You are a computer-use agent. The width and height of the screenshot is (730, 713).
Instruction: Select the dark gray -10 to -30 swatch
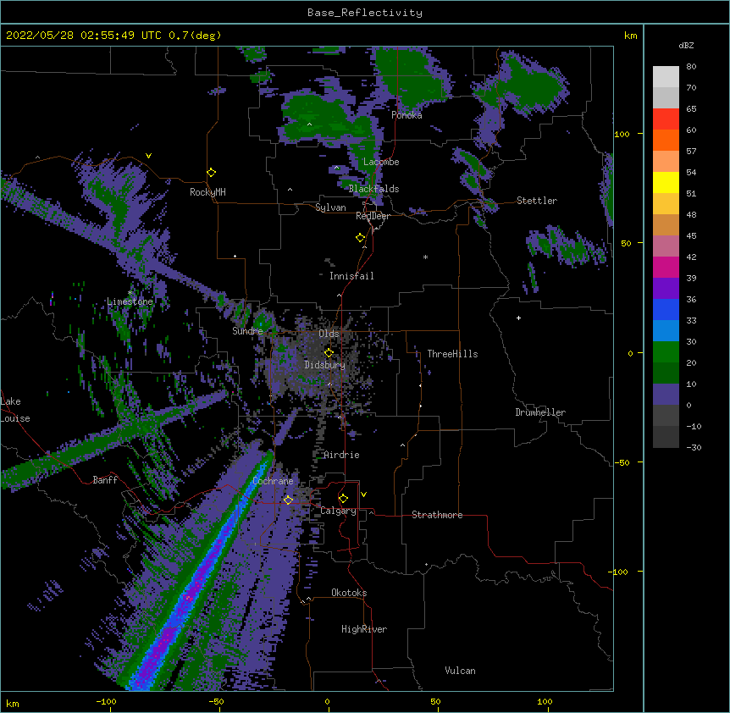click(x=666, y=437)
